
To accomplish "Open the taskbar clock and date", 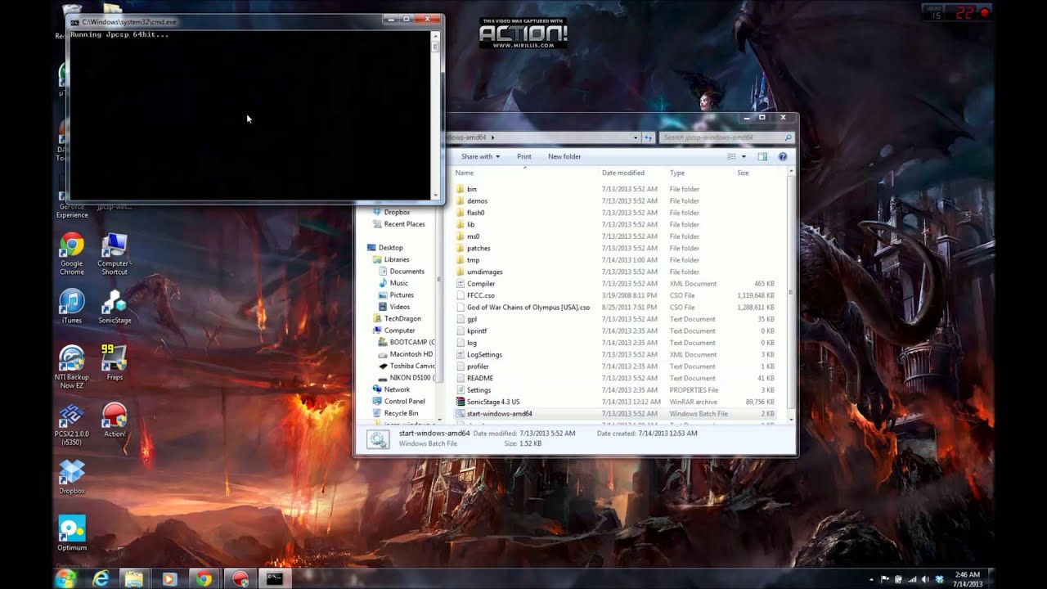I will point(967,578).
